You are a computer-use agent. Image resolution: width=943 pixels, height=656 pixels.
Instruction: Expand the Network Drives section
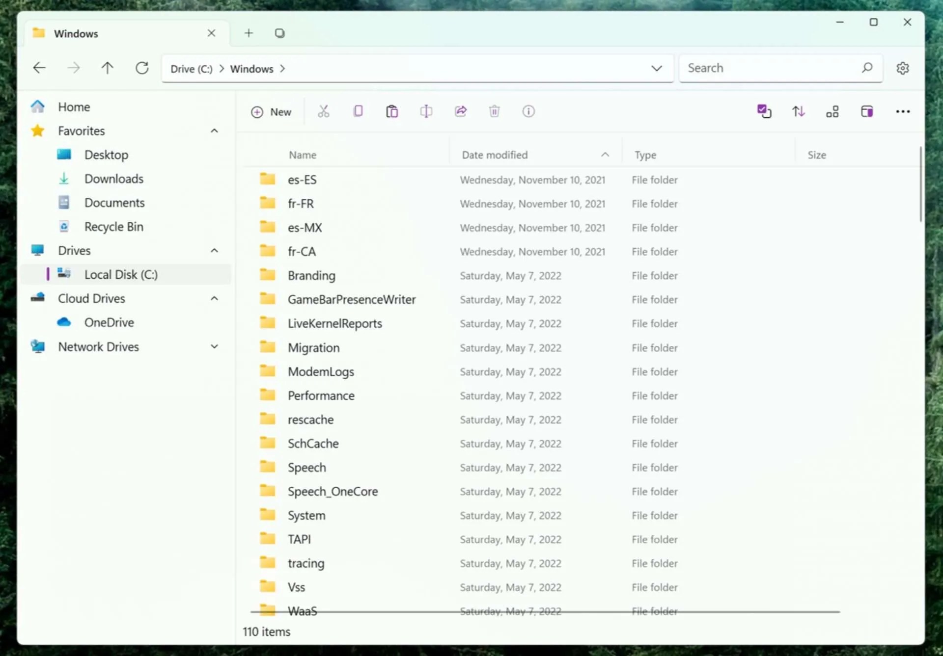214,346
